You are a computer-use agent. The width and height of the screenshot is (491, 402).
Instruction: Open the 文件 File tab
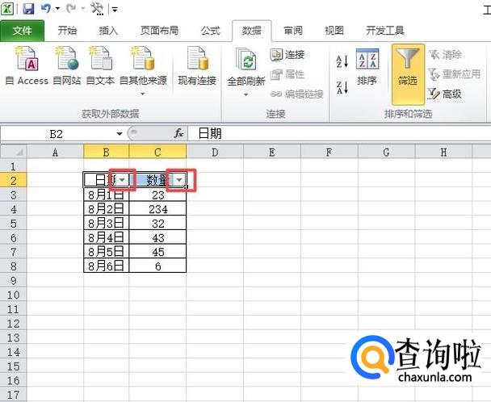pos(23,31)
